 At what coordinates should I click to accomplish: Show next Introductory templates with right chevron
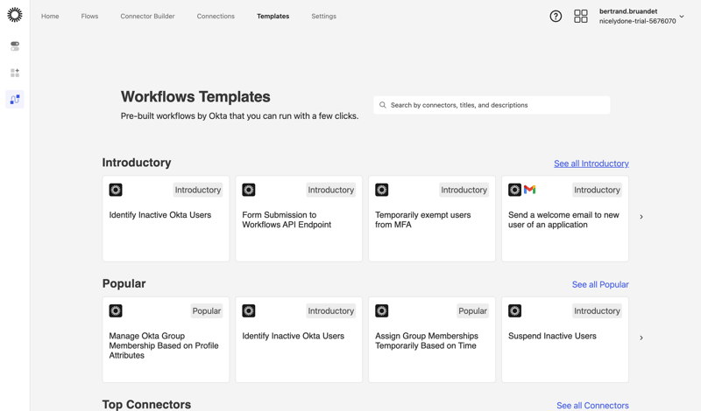(641, 217)
